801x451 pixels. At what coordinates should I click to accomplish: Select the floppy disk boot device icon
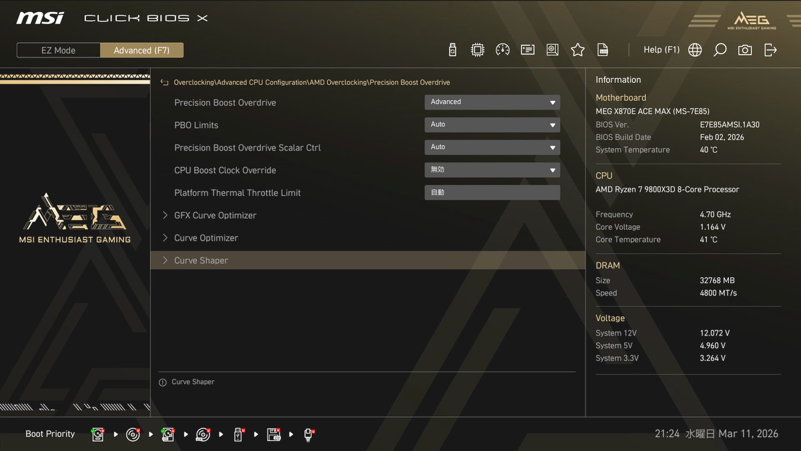tap(274, 435)
